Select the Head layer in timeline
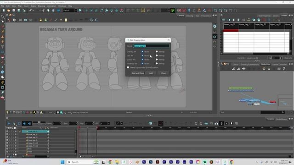Image resolution: width=294 pixels, height=165 pixels. pos(30,152)
